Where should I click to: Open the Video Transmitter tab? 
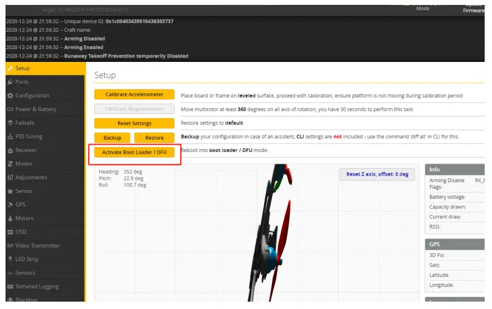tap(45, 246)
